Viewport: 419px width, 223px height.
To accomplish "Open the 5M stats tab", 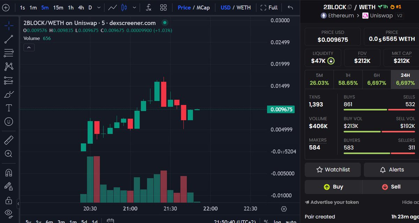I will click(319, 79).
